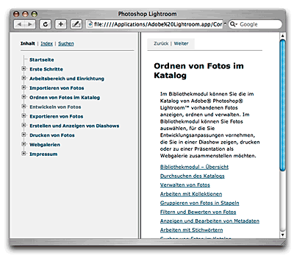The image size is (294, 272).
Task: Click the file URL address field
Action: (154, 24)
